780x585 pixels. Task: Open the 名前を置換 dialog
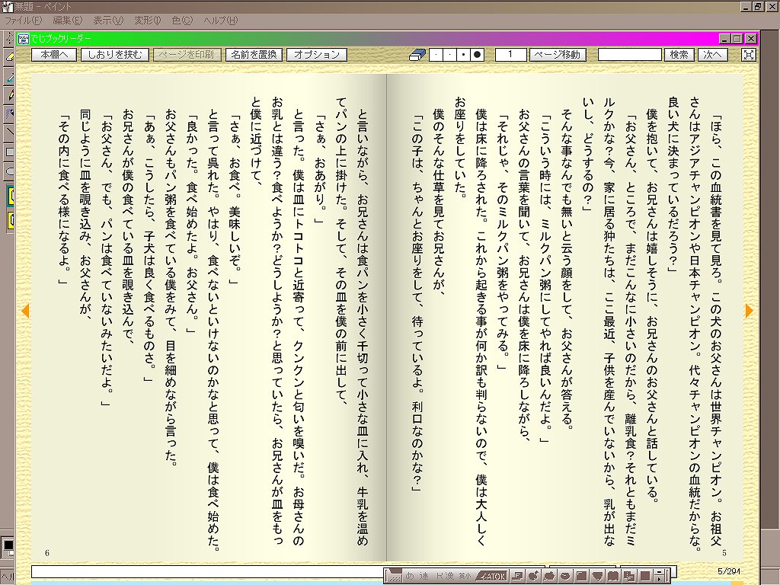[x=254, y=55]
